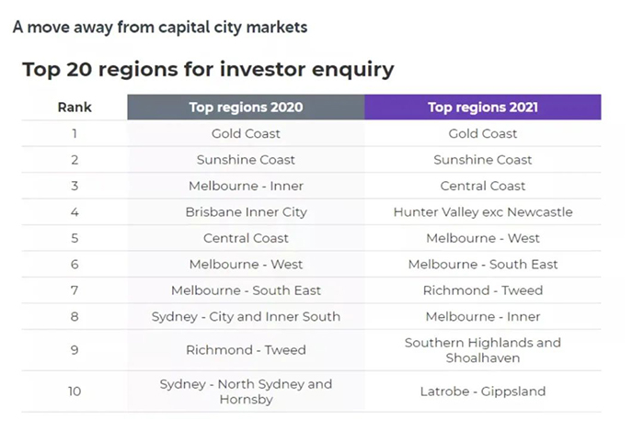This screenshot has height=431, width=644.
Task: Select rank number 10 in the Rank column
Action: pos(75,391)
